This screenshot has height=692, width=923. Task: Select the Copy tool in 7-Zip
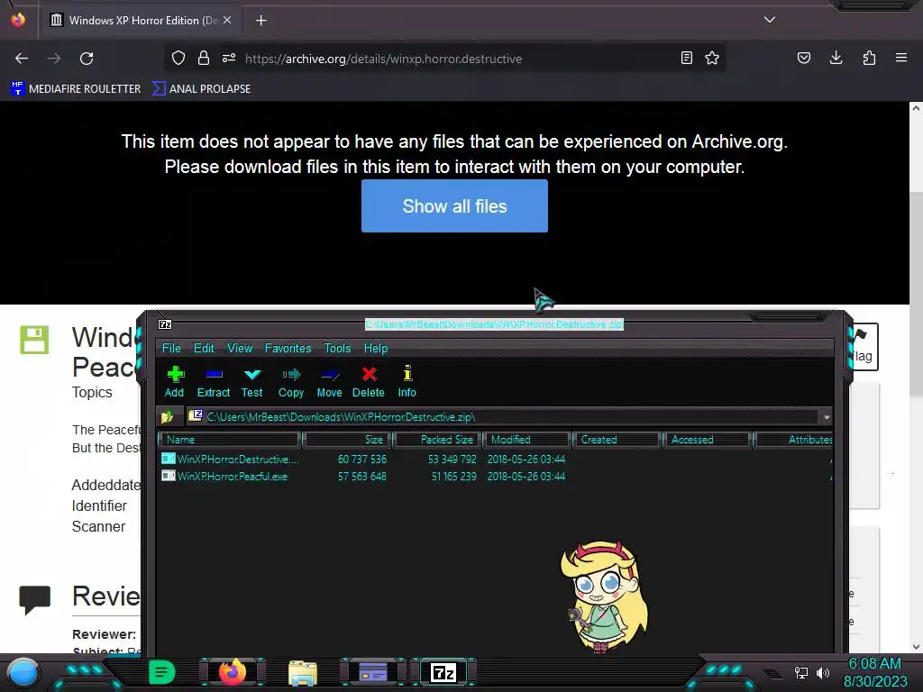(291, 382)
